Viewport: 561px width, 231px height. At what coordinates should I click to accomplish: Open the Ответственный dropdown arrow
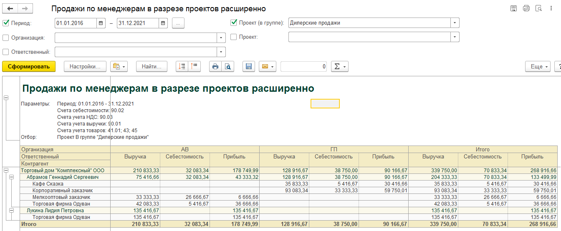click(x=221, y=52)
